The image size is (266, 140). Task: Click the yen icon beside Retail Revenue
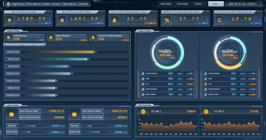coord(51,38)
